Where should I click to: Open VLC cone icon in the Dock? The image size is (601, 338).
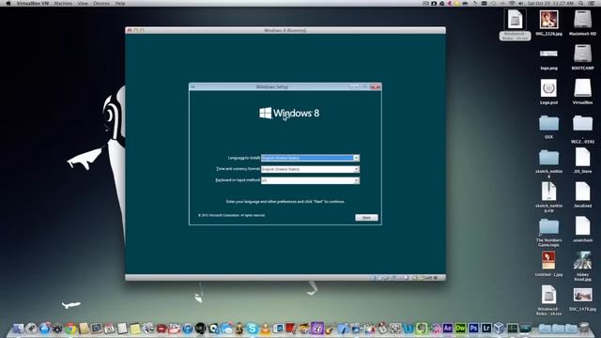coord(265,328)
